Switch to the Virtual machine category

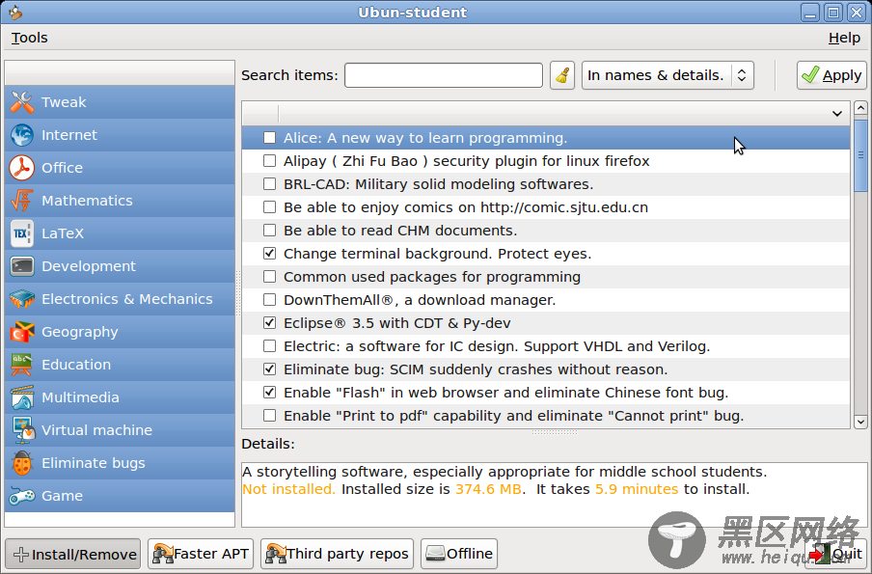pyautogui.click(x=120, y=430)
